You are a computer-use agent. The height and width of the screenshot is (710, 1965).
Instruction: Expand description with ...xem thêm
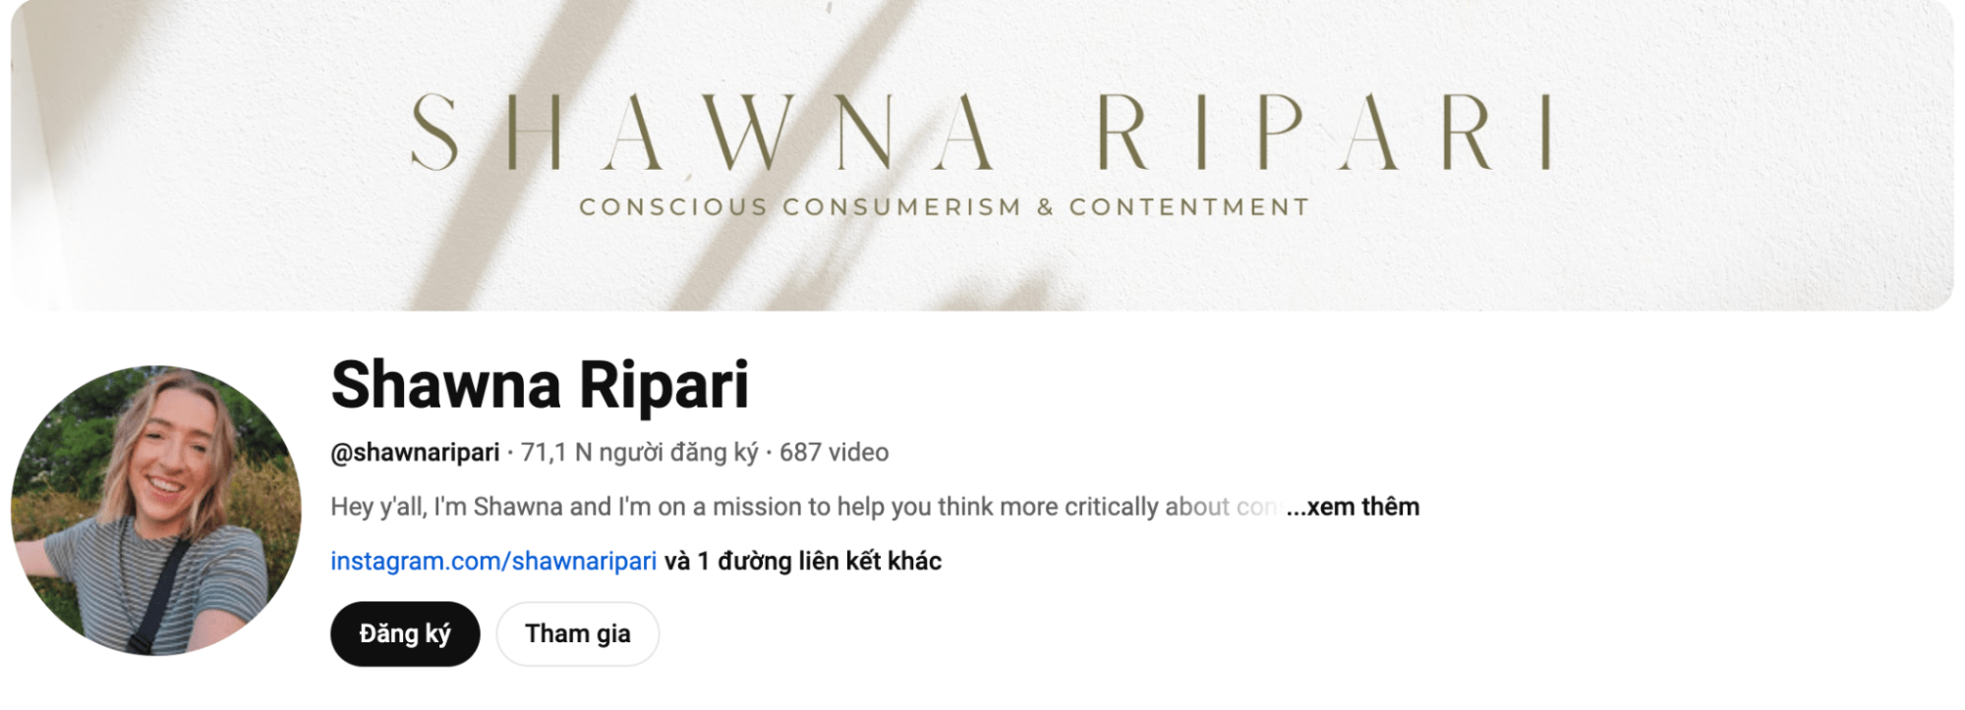pyautogui.click(x=1353, y=507)
